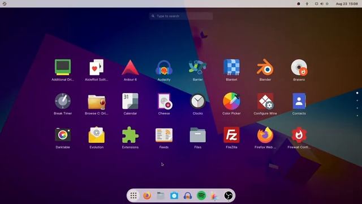Open the Files manager from the dock
362x204 pixels.
pyautogui.click(x=161, y=195)
